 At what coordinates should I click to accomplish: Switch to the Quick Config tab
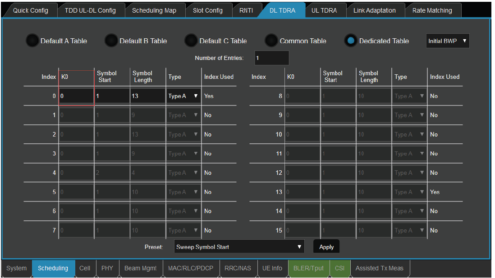[x=30, y=10]
